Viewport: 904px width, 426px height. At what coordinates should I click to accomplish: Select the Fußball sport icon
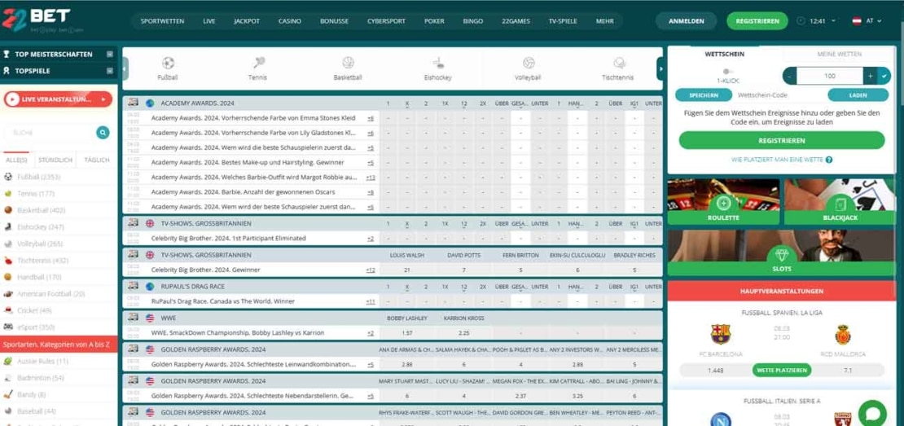click(x=168, y=63)
